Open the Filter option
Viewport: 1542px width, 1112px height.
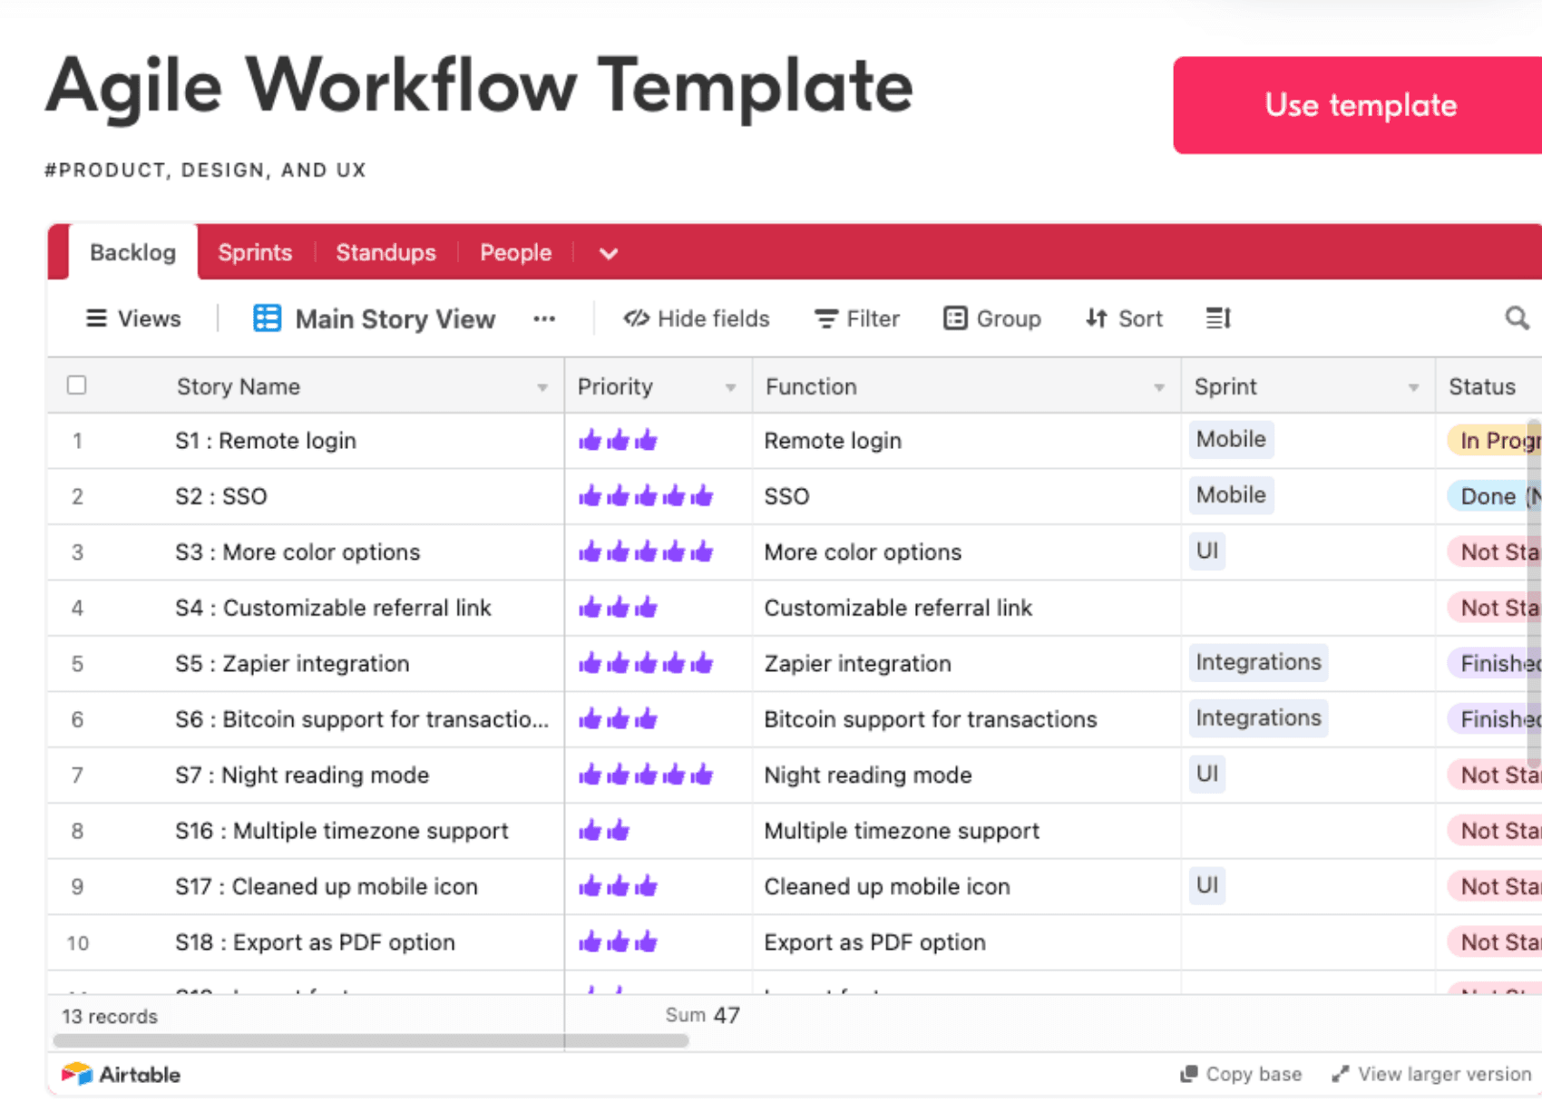click(x=856, y=318)
